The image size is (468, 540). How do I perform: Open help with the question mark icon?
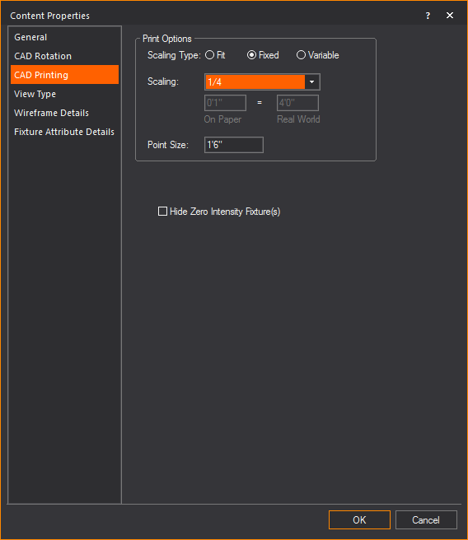pyautogui.click(x=428, y=16)
